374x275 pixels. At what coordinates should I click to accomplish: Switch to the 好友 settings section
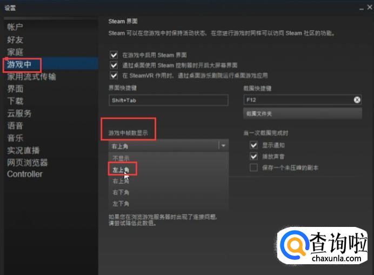[x=15, y=39]
